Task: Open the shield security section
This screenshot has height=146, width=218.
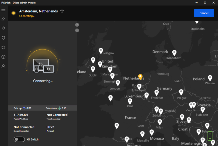Action: 3,38
